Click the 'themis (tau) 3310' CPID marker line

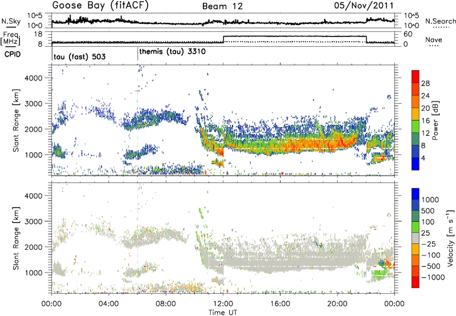[138, 54]
